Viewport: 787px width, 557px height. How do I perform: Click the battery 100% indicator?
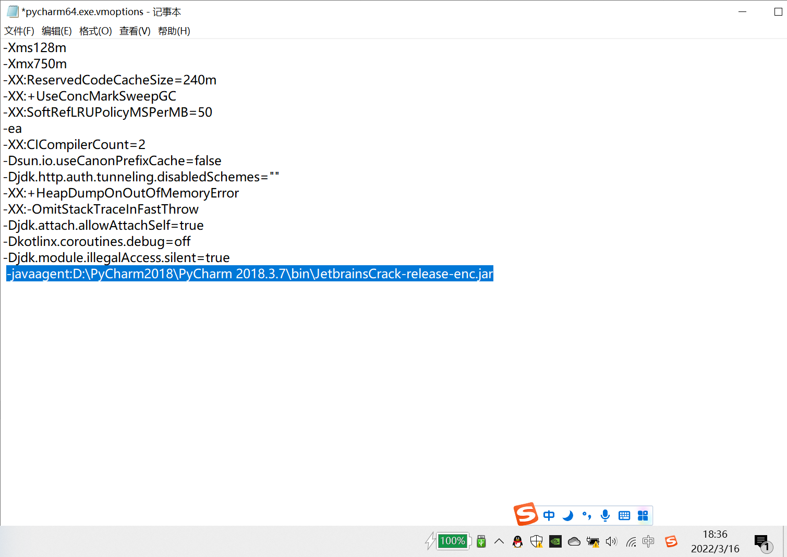453,541
